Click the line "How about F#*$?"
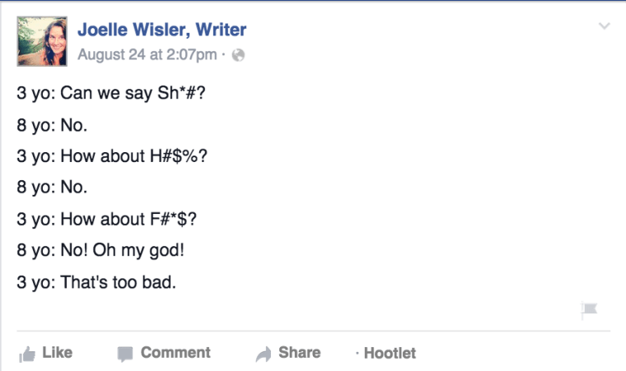This screenshot has width=626, height=371. pos(107,219)
